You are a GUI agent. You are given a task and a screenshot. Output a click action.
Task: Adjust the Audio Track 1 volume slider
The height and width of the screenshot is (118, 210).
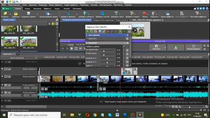click(x=12, y=88)
